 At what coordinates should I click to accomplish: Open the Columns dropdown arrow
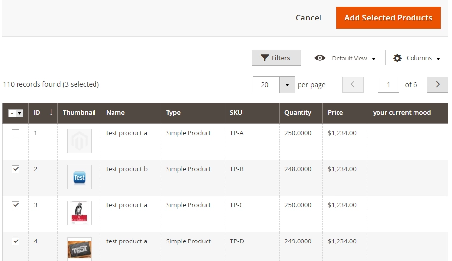438,59
